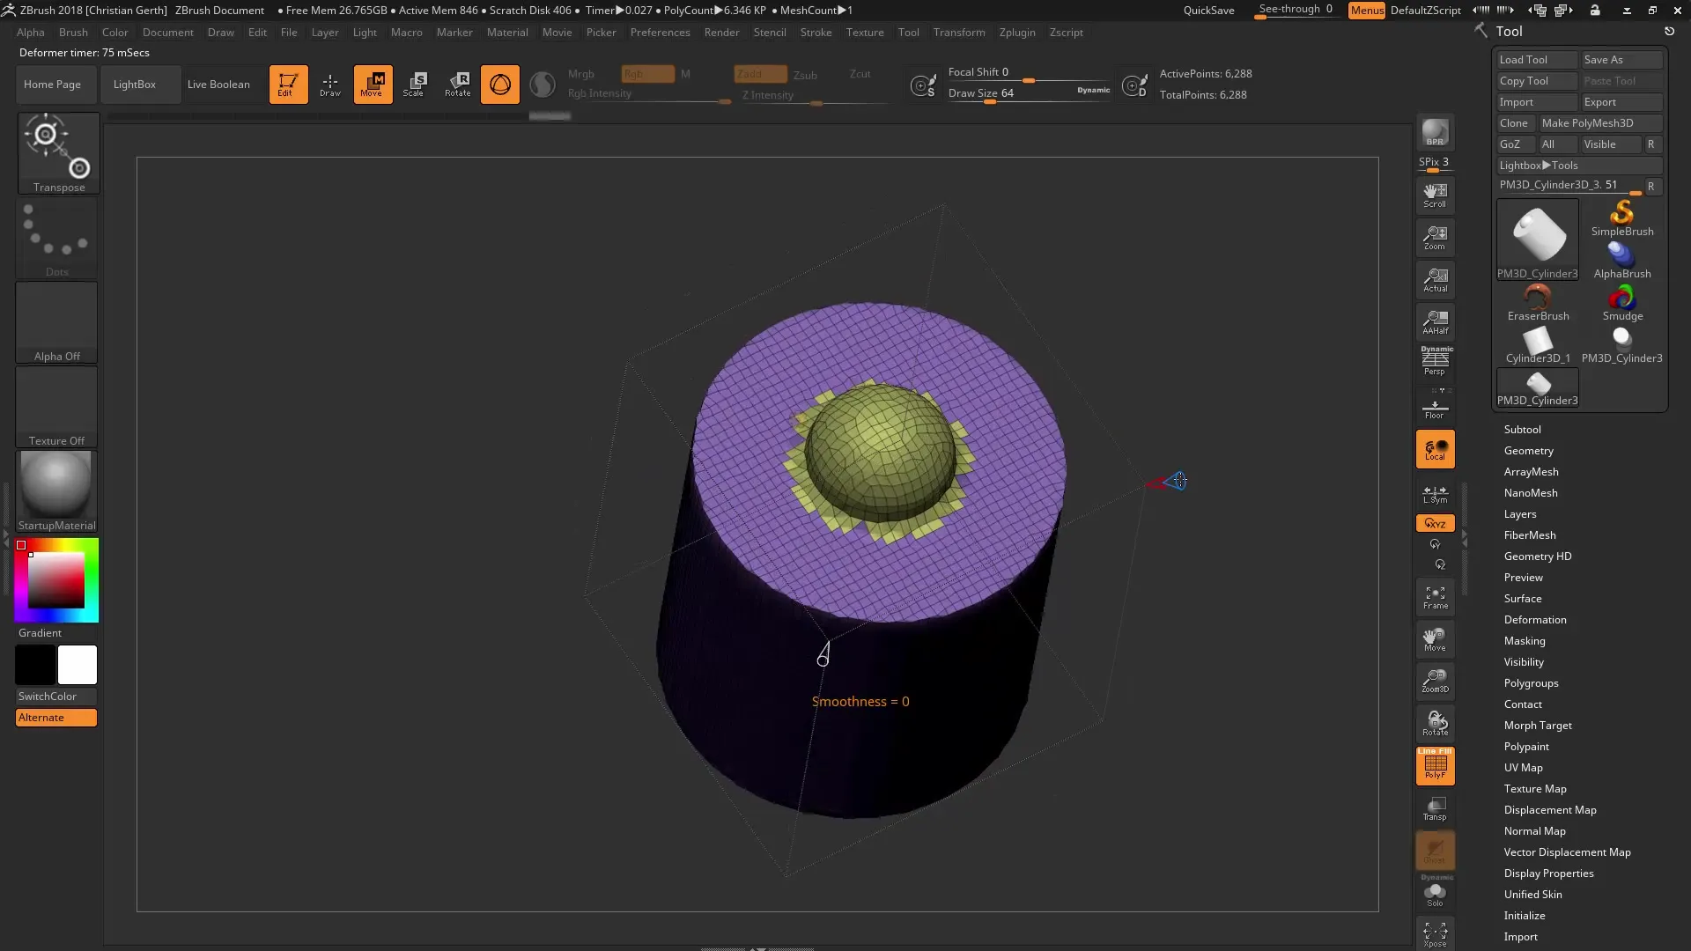Expand the Layers section

(x=1520, y=514)
